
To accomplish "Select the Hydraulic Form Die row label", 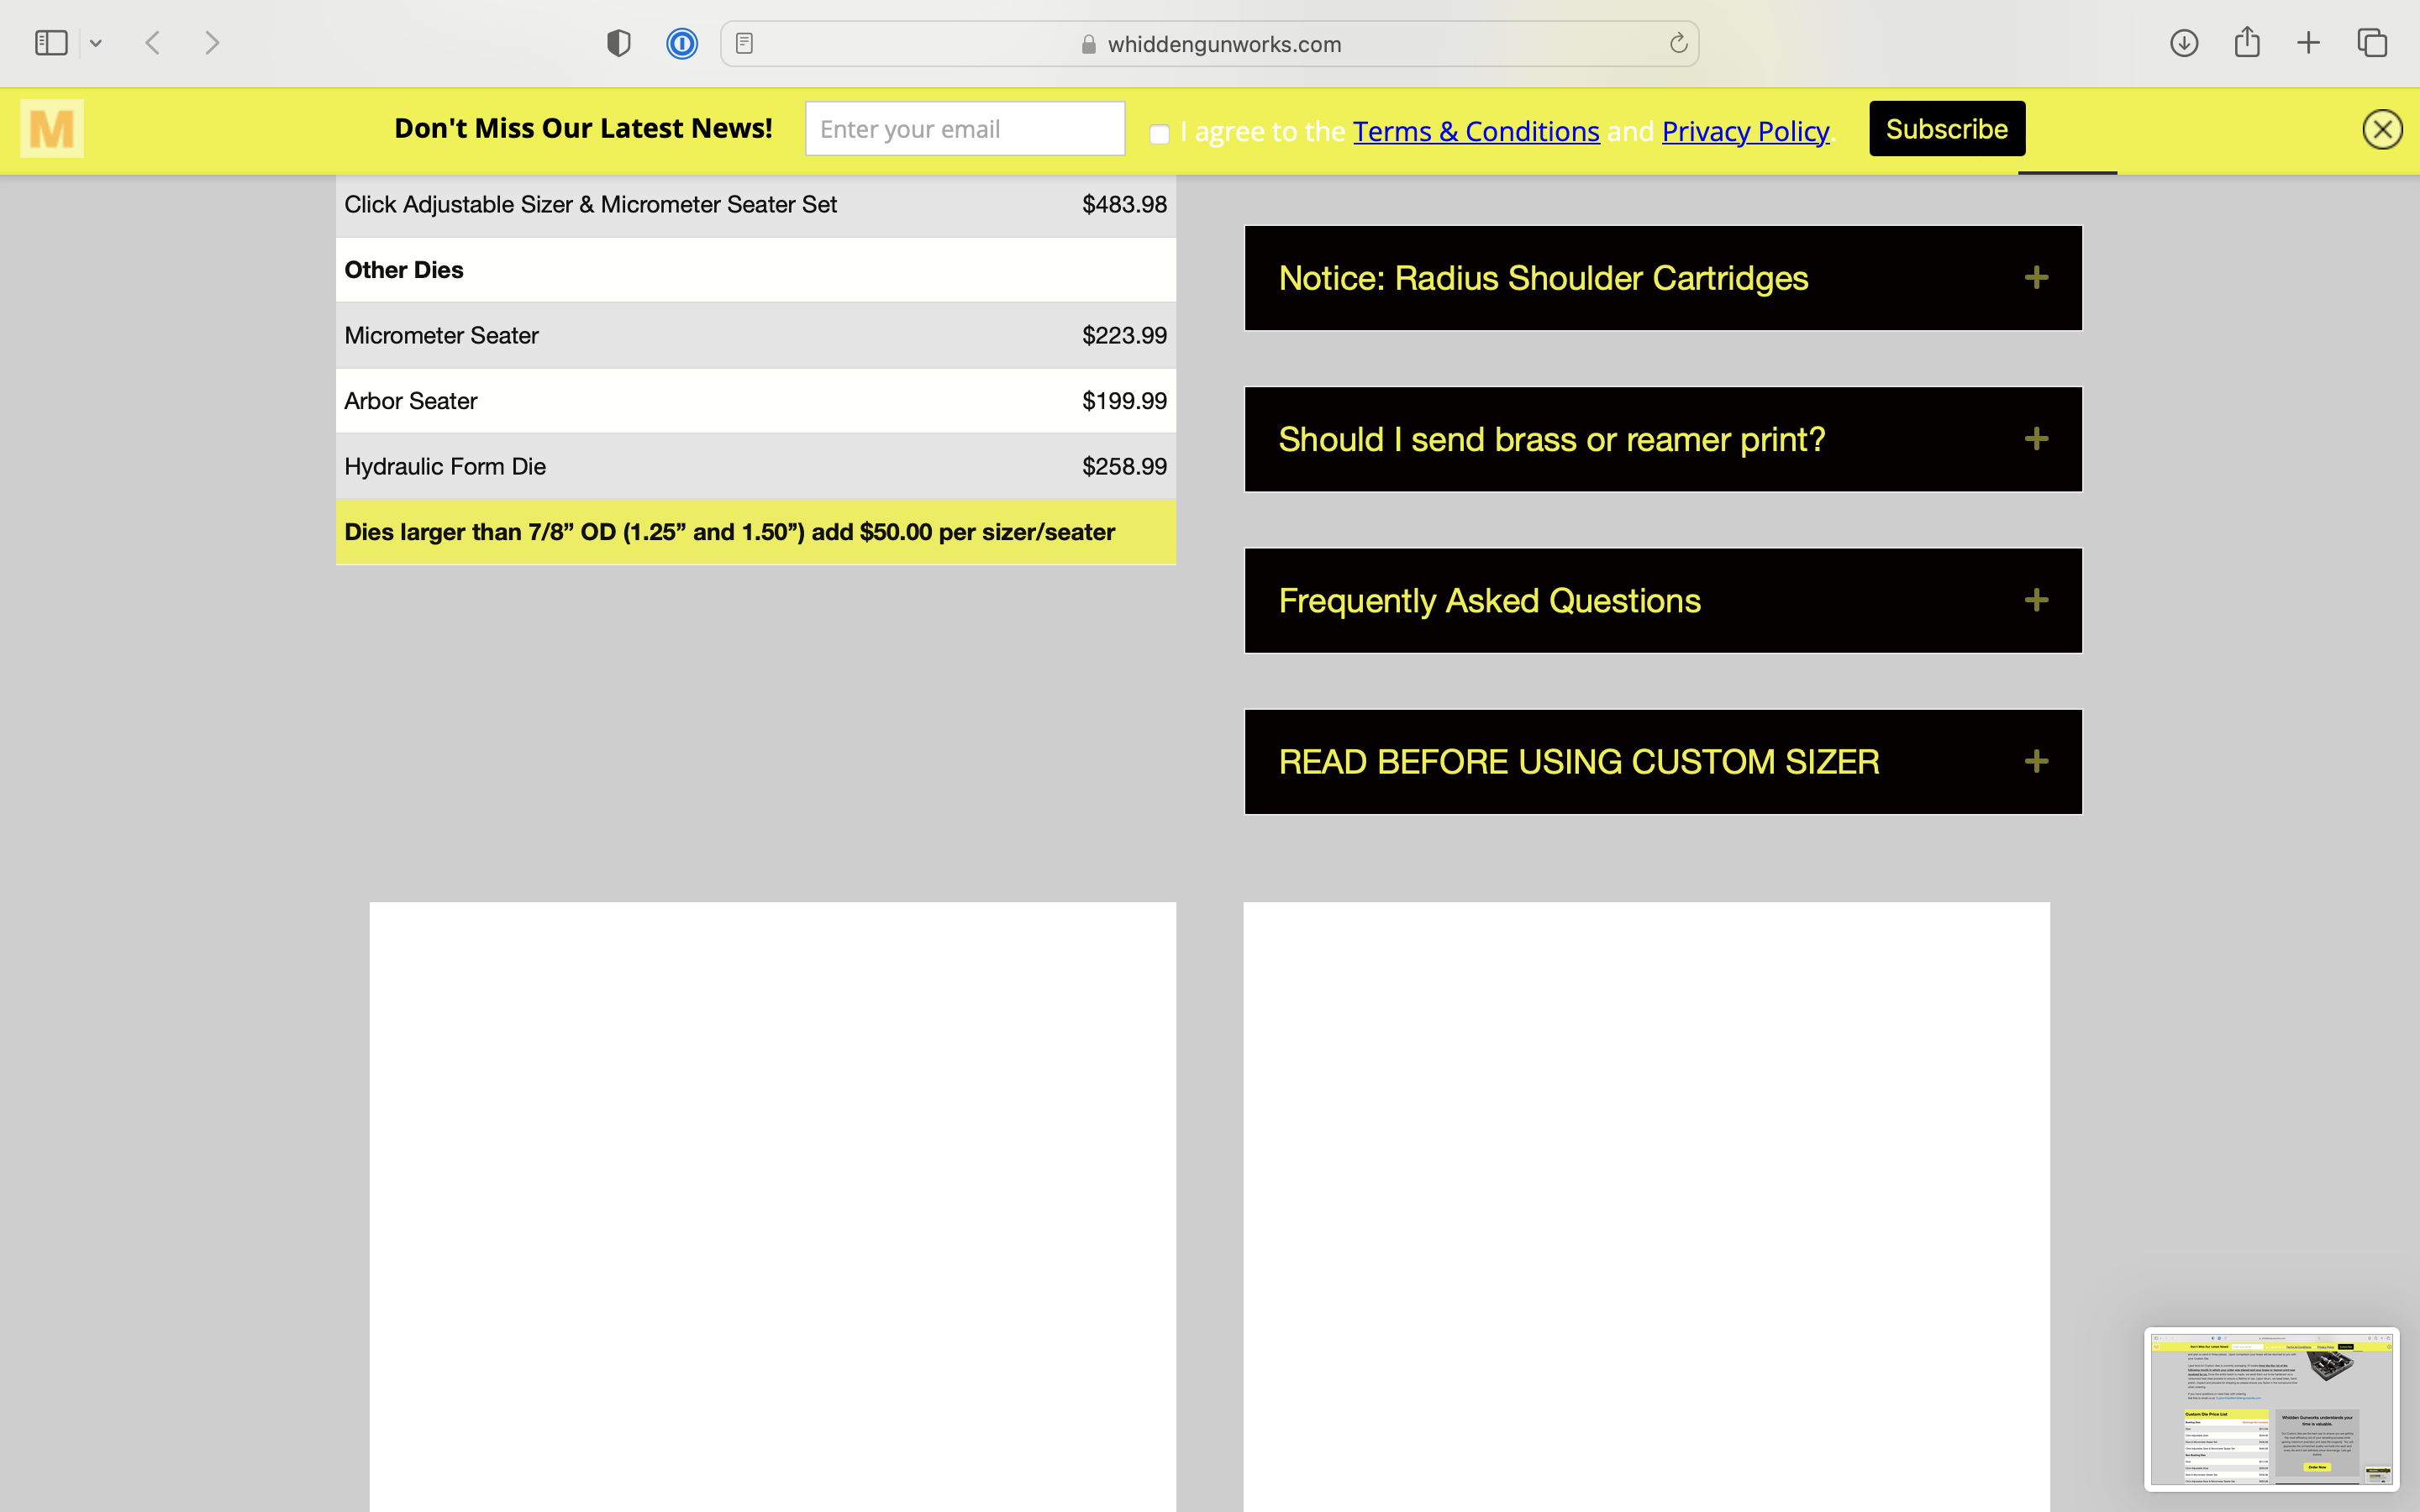I will pos(445,467).
